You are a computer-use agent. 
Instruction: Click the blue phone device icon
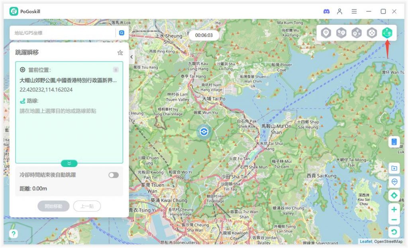[x=394, y=142]
